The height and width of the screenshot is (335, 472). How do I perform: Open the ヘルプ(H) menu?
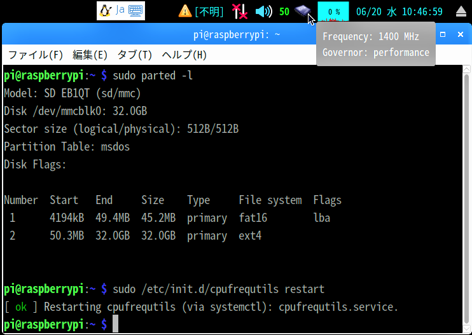(x=184, y=55)
